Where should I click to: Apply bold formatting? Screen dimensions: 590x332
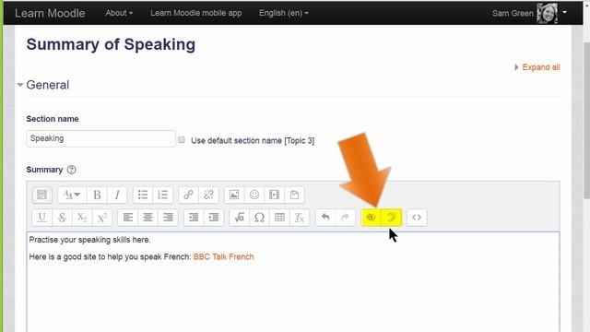click(x=97, y=195)
